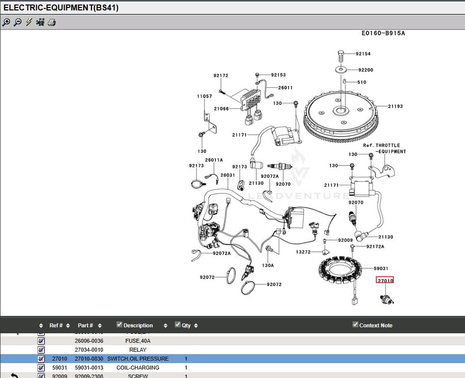Click the 21193 flywheel callout label

395,106
